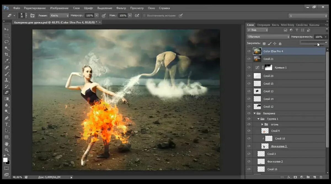Switch to the Каналы tab

point(314,25)
